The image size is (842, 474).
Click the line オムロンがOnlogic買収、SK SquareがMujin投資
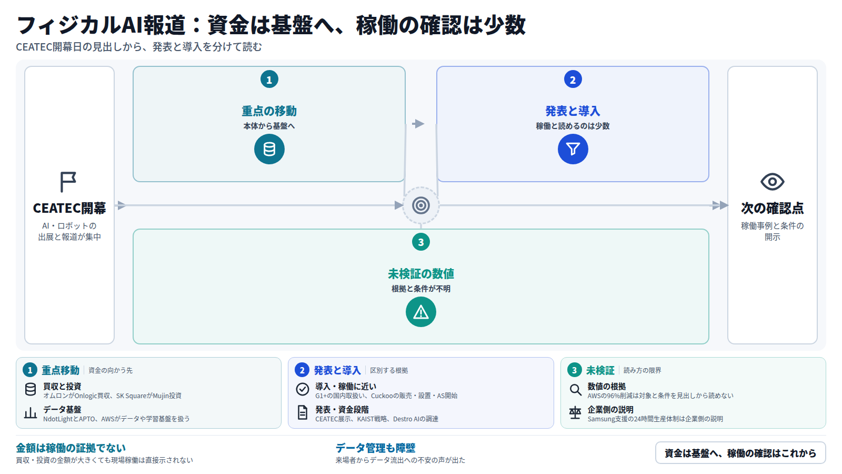(x=112, y=396)
